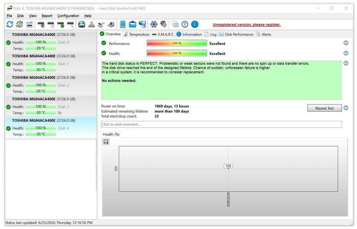Image resolution: width=357 pixels, height=229 pixels.
Task: Open the Report menu
Action: click(47, 16)
